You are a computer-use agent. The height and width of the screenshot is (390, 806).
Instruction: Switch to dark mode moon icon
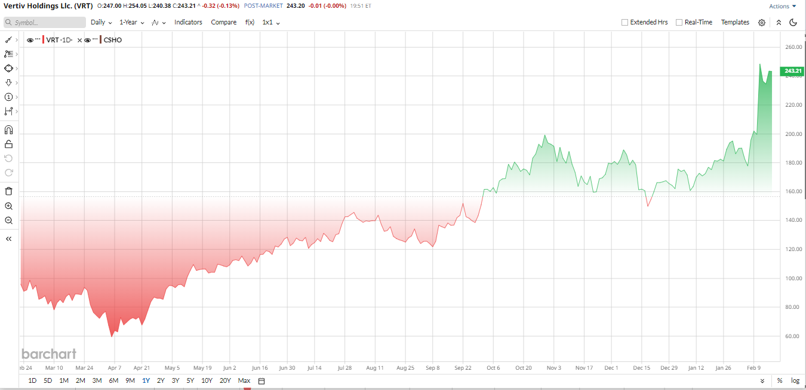(793, 23)
